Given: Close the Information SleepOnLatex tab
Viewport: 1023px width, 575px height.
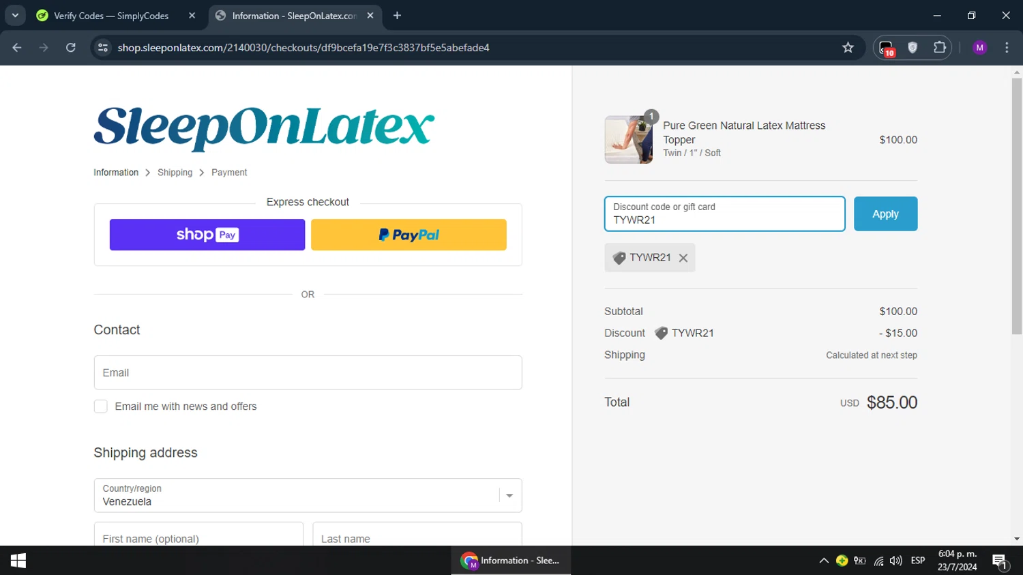Looking at the screenshot, I should pyautogui.click(x=370, y=16).
